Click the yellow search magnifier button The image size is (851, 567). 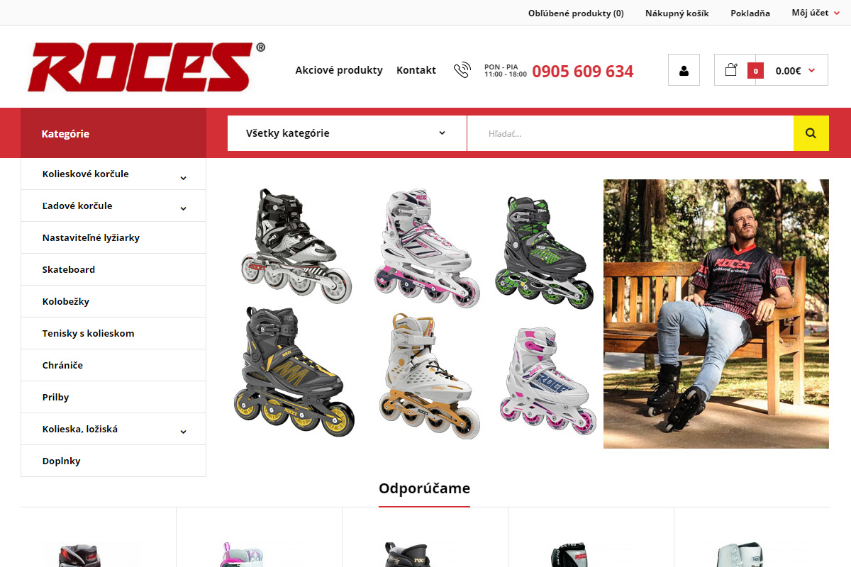811,133
